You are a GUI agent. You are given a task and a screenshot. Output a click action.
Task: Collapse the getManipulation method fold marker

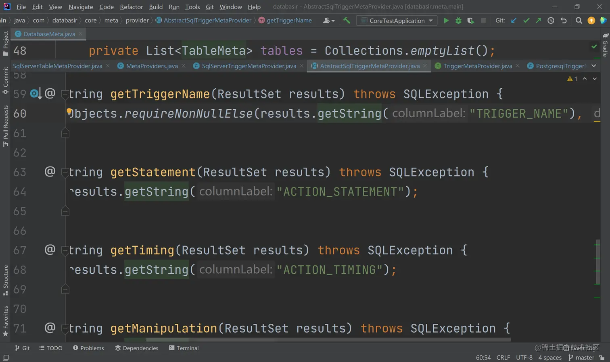(65, 329)
